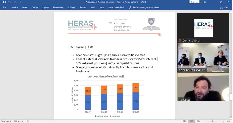Click the 2013/14 bar in the chart
The width and height of the screenshot is (233, 123).
point(88,98)
